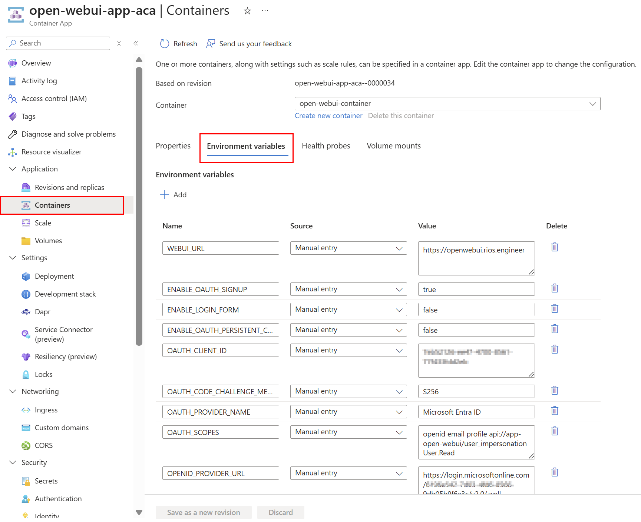The height and width of the screenshot is (522, 641).
Task: Open the more options ellipsis in header
Action: [265, 11]
